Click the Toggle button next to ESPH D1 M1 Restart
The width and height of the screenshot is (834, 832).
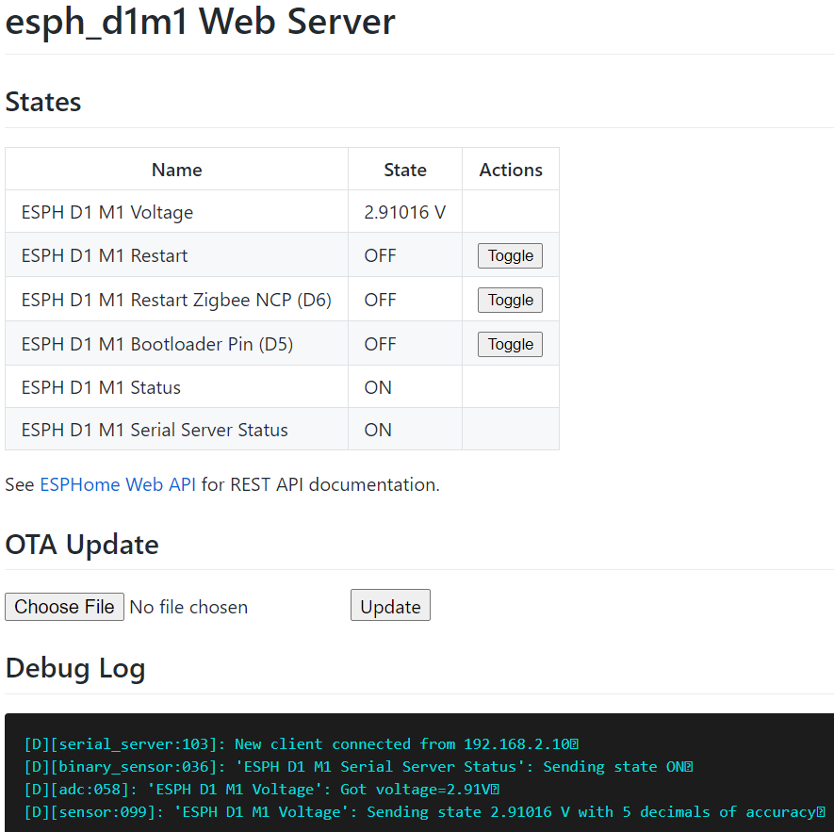coord(509,255)
